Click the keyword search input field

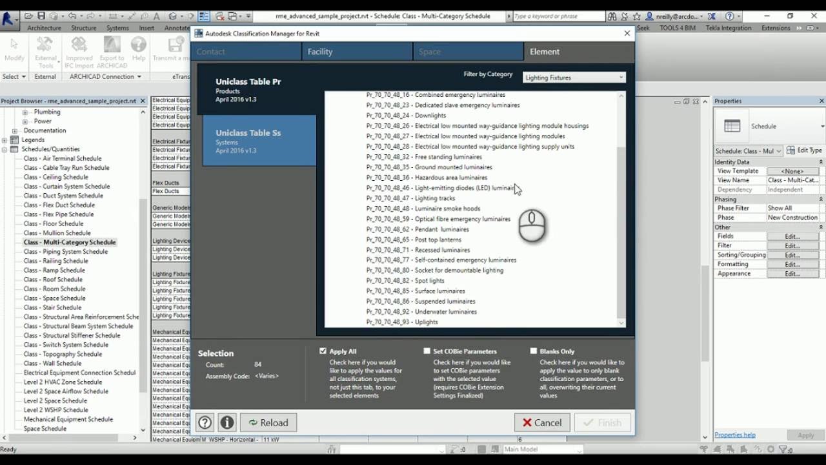(559, 15)
